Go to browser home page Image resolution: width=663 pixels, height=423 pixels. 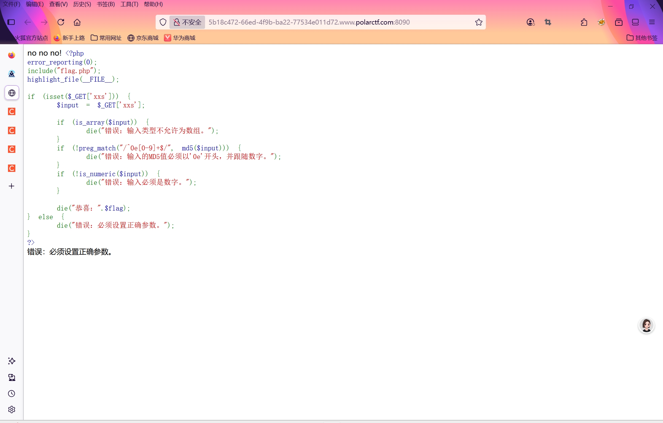[x=77, y=22]
